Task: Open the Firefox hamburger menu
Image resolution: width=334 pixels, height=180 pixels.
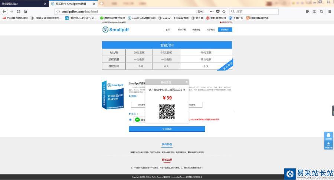Action: pyautogui.click(x=330, y=11)
